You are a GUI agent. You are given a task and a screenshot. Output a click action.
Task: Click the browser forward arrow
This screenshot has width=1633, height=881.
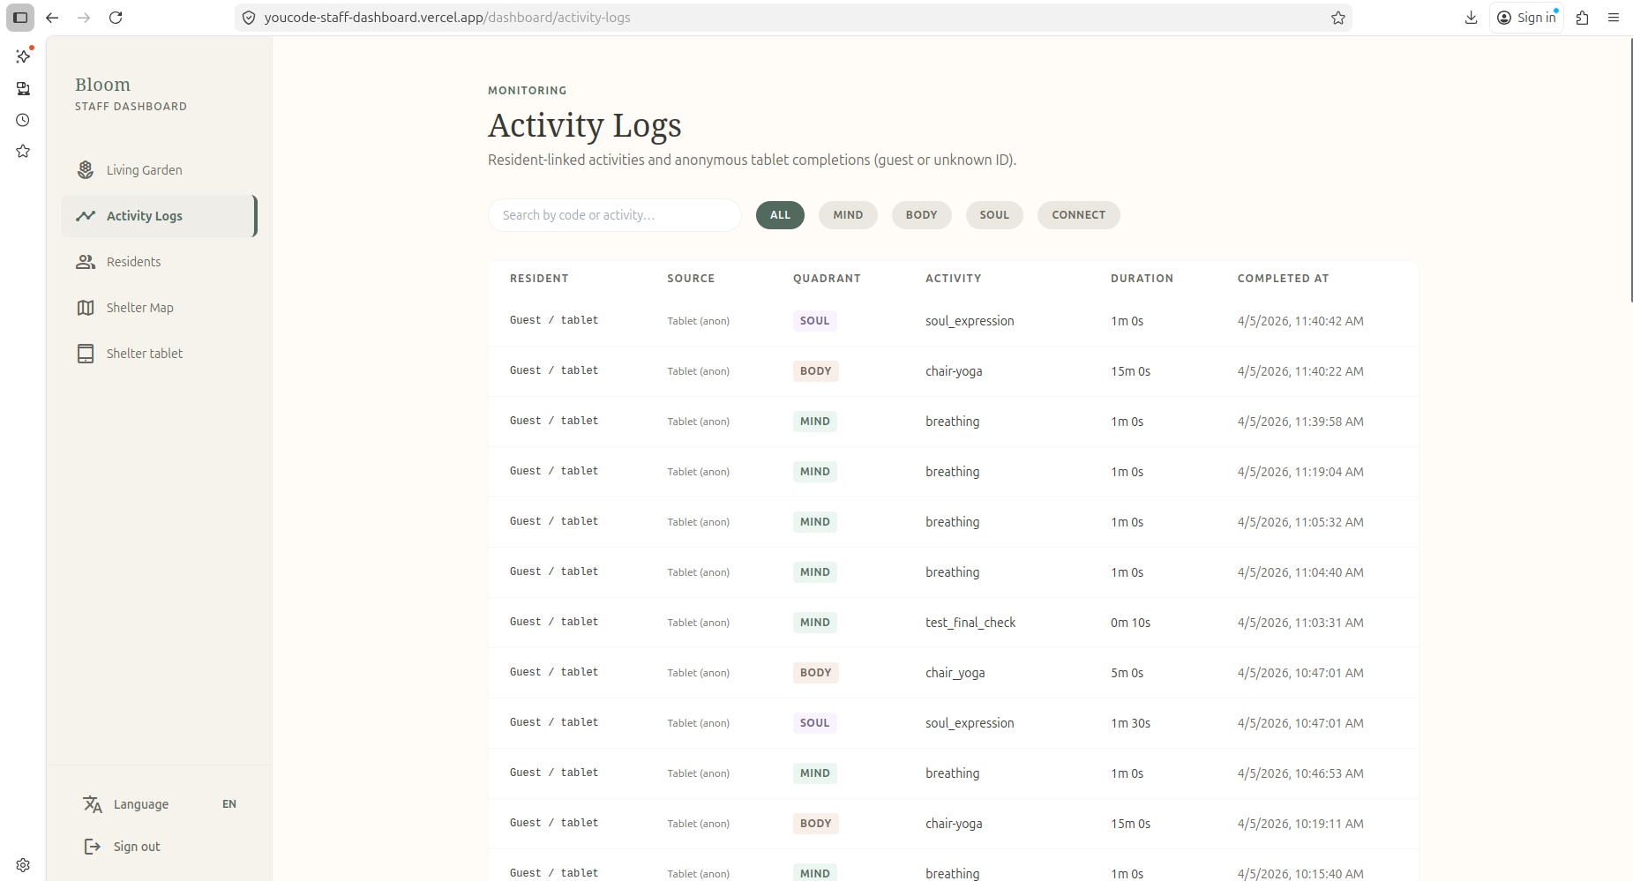pos(84,18)
